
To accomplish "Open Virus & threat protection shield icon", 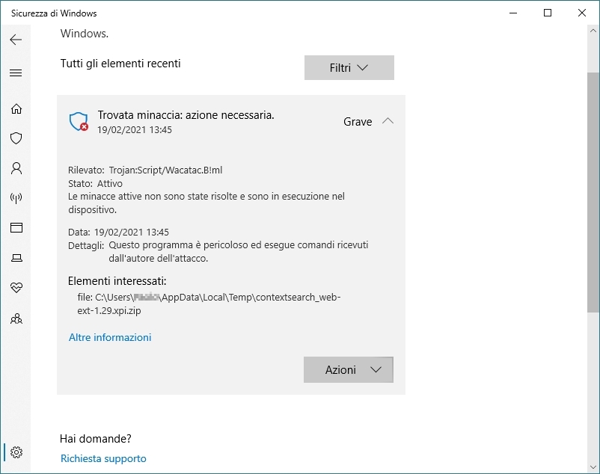I will coord(16,138).
